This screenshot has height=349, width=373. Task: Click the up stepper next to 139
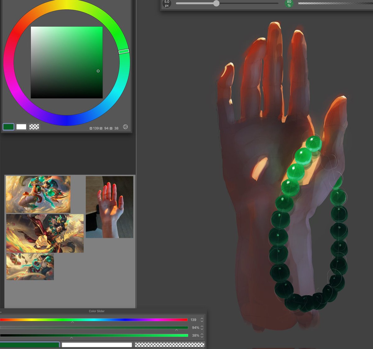pos(202,318)
